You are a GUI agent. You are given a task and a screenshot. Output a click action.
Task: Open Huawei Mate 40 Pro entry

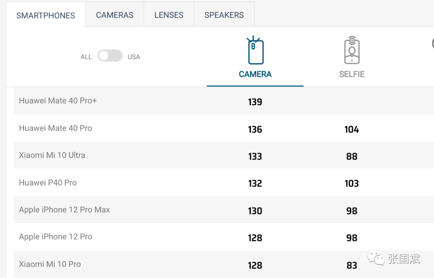tap(55, 128)
